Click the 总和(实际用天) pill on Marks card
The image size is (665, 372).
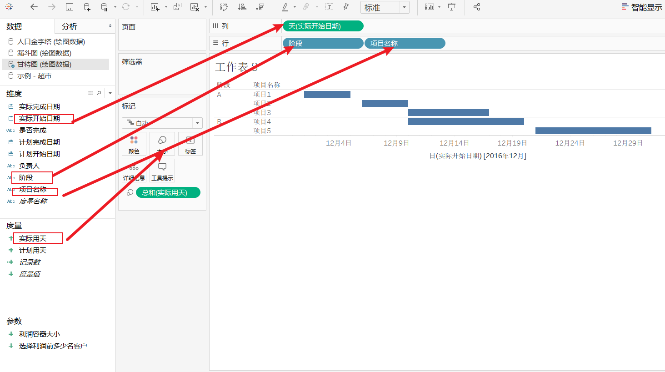168,192
